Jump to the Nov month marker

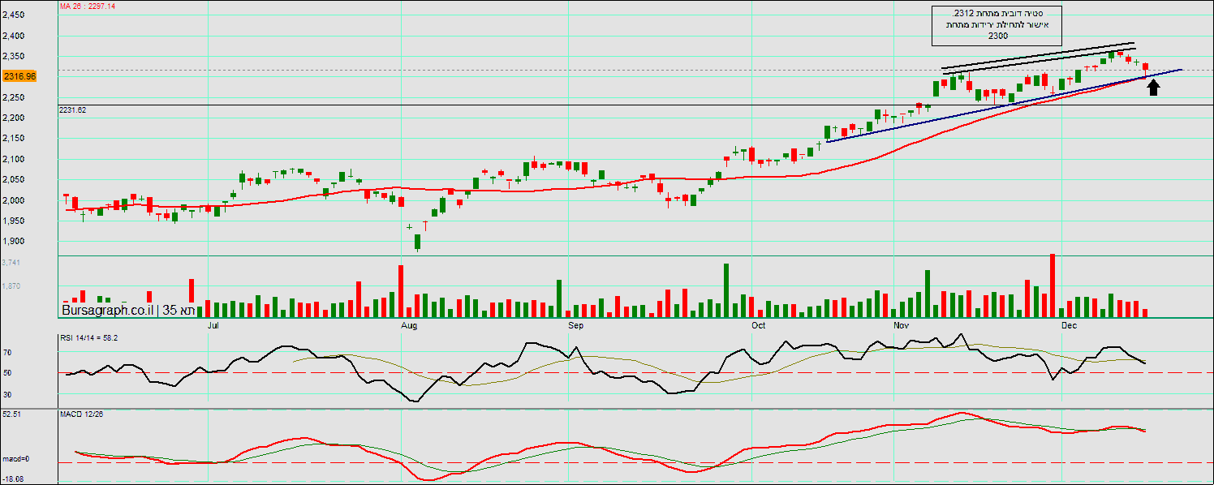901,326
